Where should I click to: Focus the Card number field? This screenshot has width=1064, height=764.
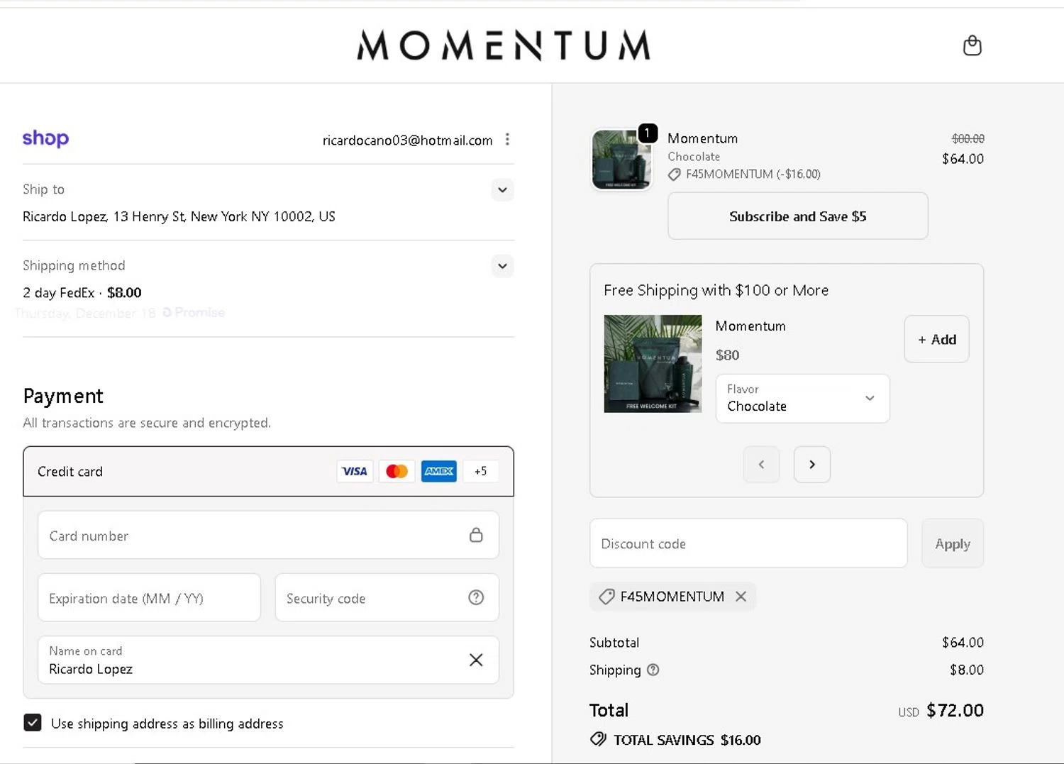pos(268,535)
